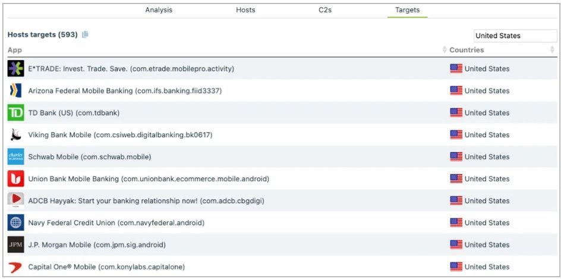Screen dimensions: 564x279
Task: Click the green TD Bank icon
Action: [x=16, y=112]
